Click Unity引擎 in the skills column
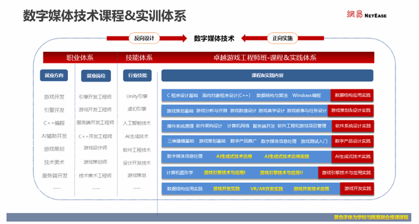This screenshot has height=224, width=419. 137,96
